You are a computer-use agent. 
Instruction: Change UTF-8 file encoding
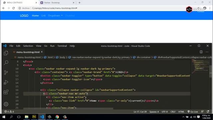point(164,112)
